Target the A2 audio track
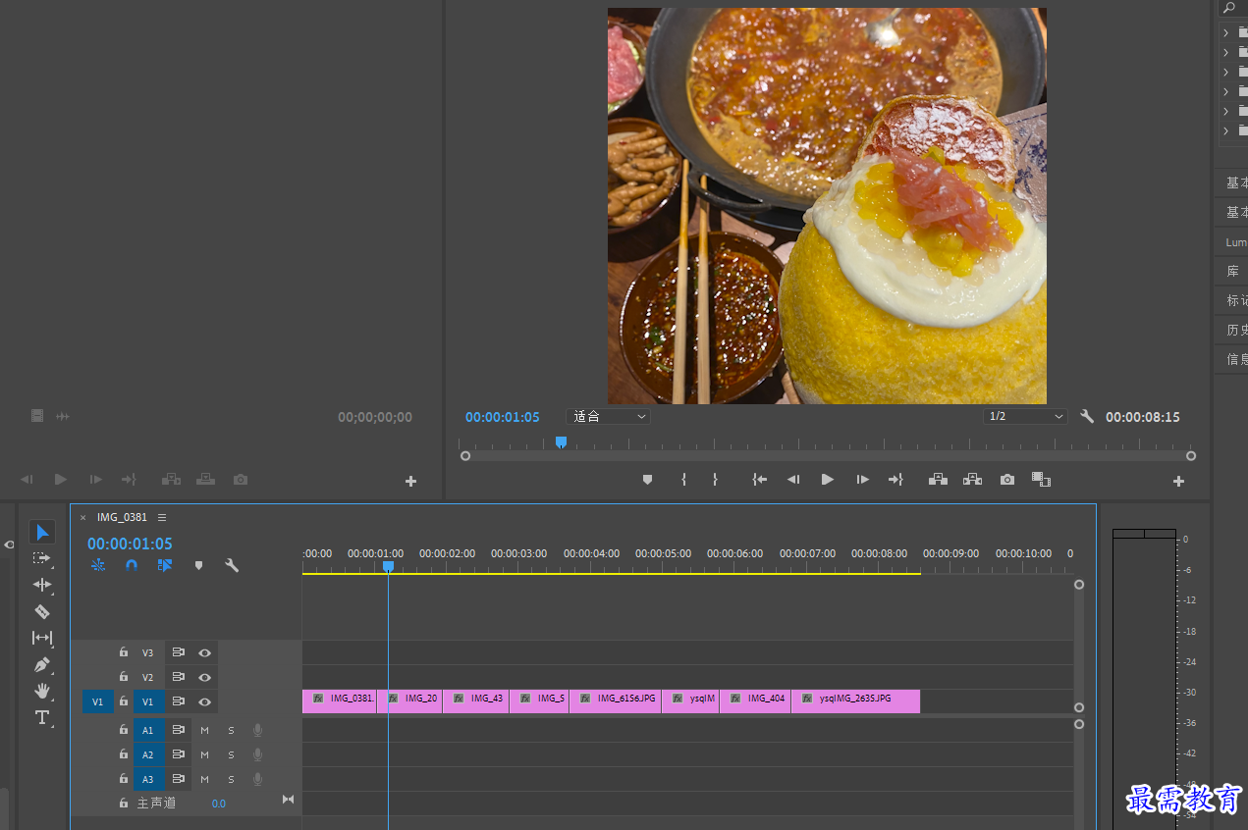The width and height of the screenshot is (1248, 830). point(148,754)
